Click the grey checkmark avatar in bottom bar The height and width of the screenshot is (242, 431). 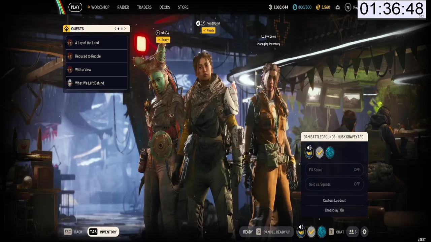[x=311, y=232]
